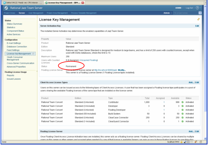Click the green status icon in ClearQuest Connector row
This screenshot has height=145, width=208.
pos(182,121)
